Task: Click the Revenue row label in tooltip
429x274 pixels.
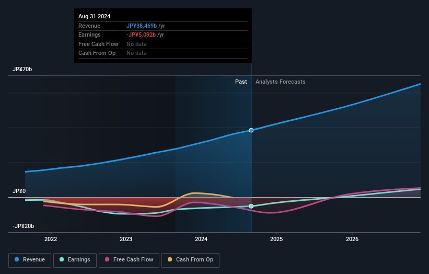Action: click(x=89, y=26)
